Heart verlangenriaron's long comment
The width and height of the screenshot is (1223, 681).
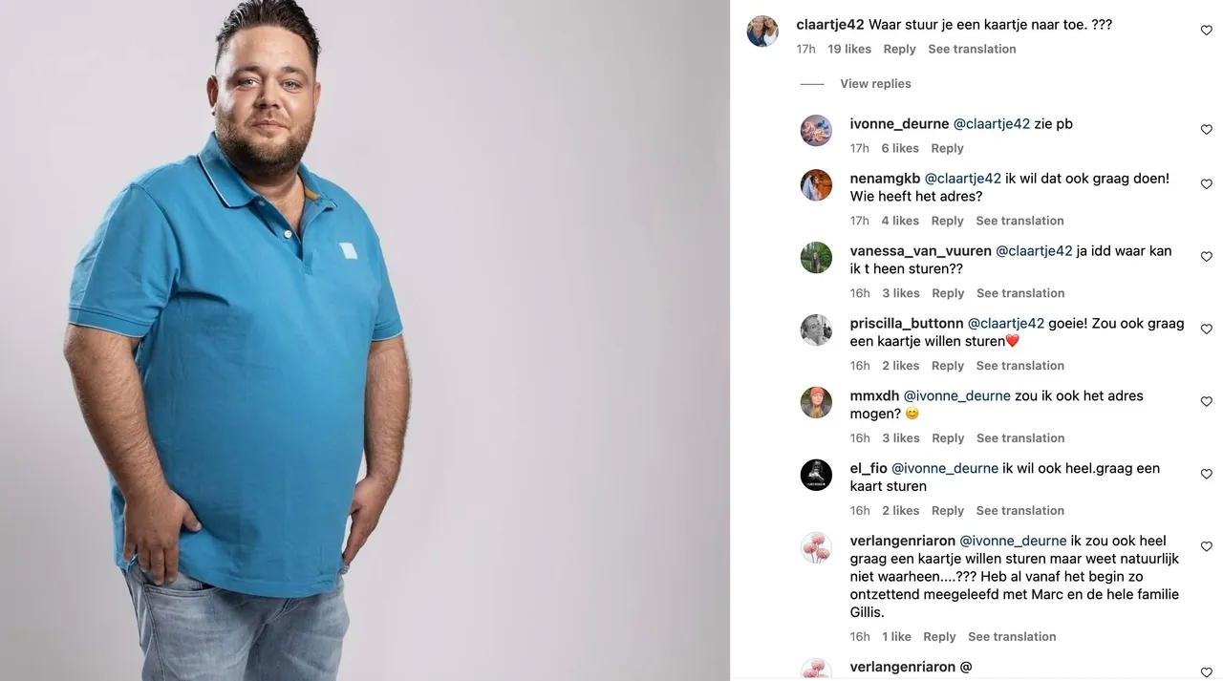coord(1206,547)
